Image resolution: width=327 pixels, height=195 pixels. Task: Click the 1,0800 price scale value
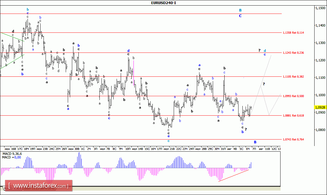[320, 130]
